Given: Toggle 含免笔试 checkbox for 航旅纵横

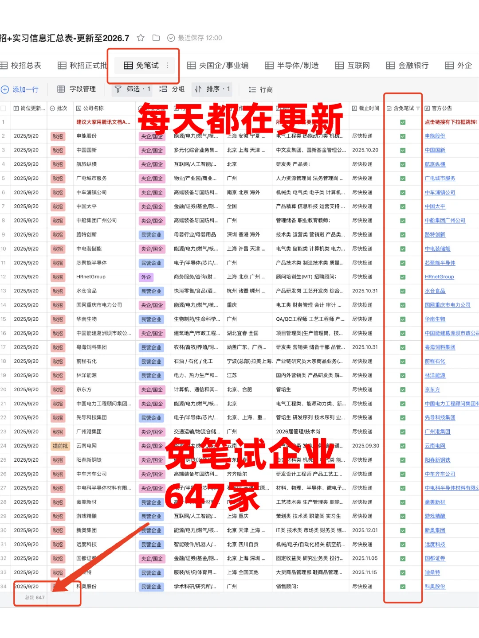Looking at the screenshot, I should tap(403, 164).
